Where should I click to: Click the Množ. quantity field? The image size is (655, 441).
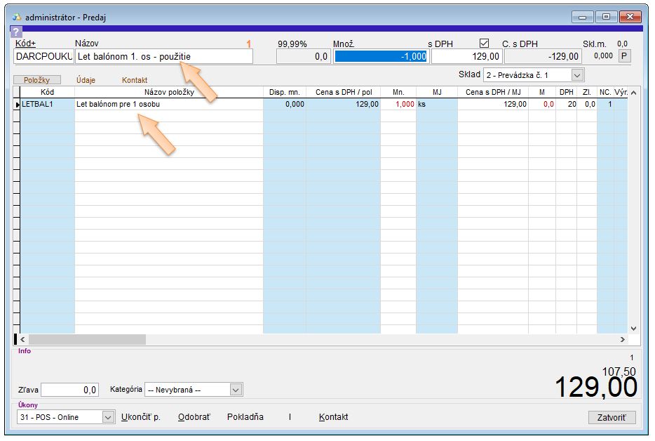tap(381, 57)
